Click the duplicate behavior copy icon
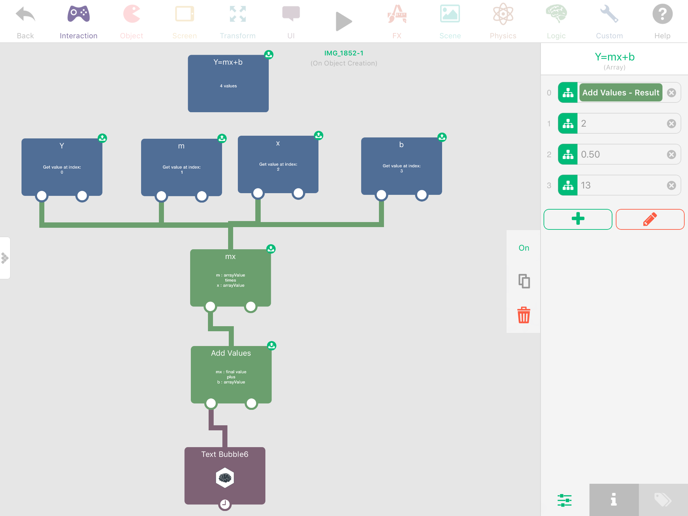688x516 pixels. pos(524,281)
